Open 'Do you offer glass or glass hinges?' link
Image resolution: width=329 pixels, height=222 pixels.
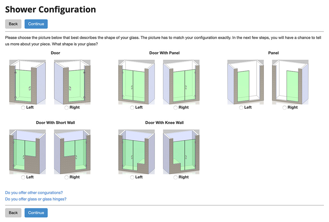click(x=36, y=199)
